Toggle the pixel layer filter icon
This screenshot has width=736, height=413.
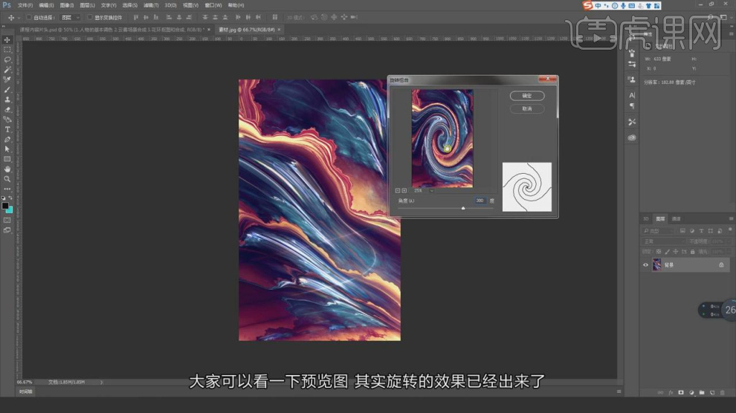[x=682, y=231]
